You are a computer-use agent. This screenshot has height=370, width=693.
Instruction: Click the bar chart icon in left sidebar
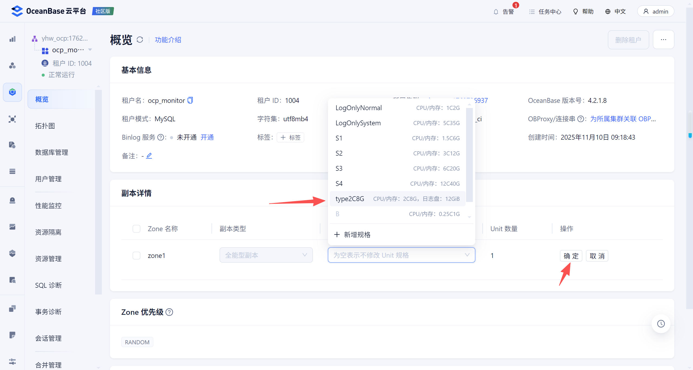click(x=12, y=39)
